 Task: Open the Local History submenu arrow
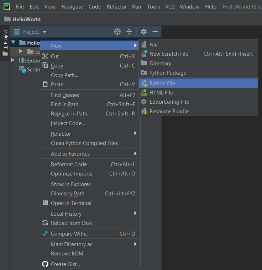coord(135,213)
